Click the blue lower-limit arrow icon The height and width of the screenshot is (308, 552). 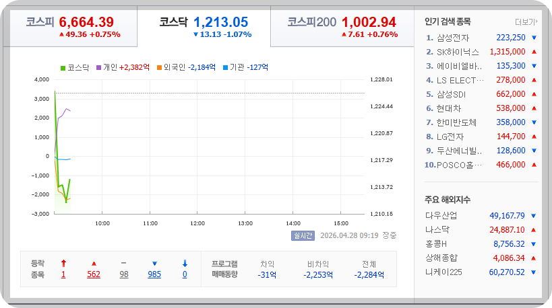click(x=185, y=264)
